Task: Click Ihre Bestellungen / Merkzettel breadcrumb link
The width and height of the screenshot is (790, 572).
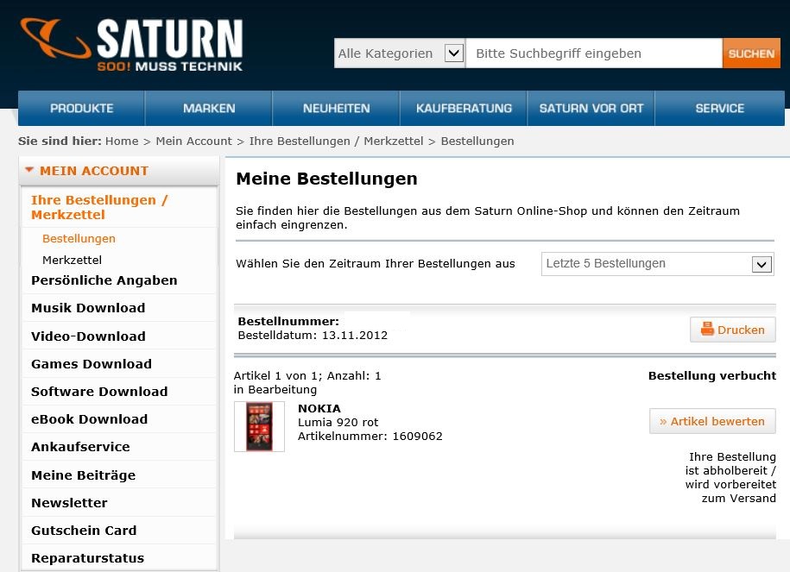Action: [336, 141]
